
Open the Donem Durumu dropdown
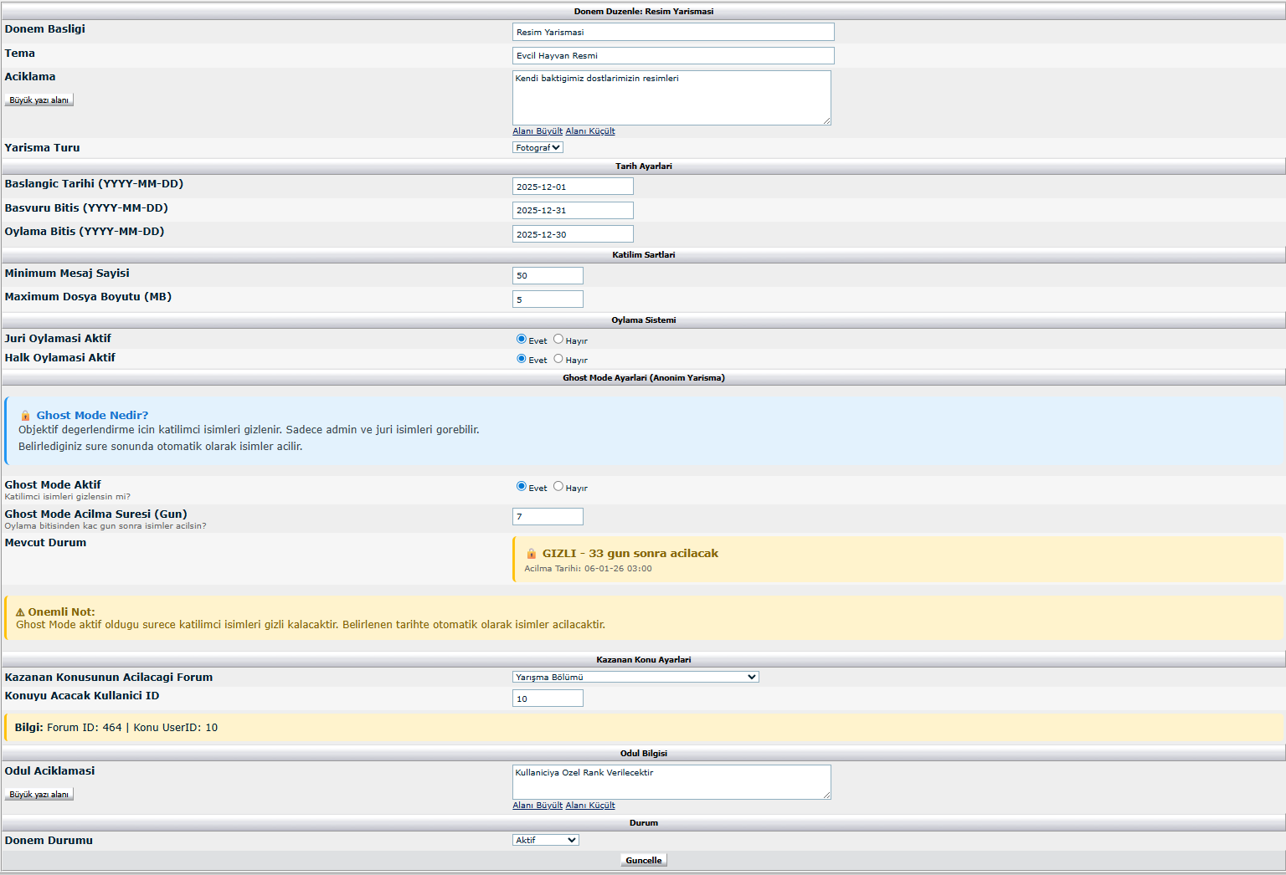pos(545,841)
